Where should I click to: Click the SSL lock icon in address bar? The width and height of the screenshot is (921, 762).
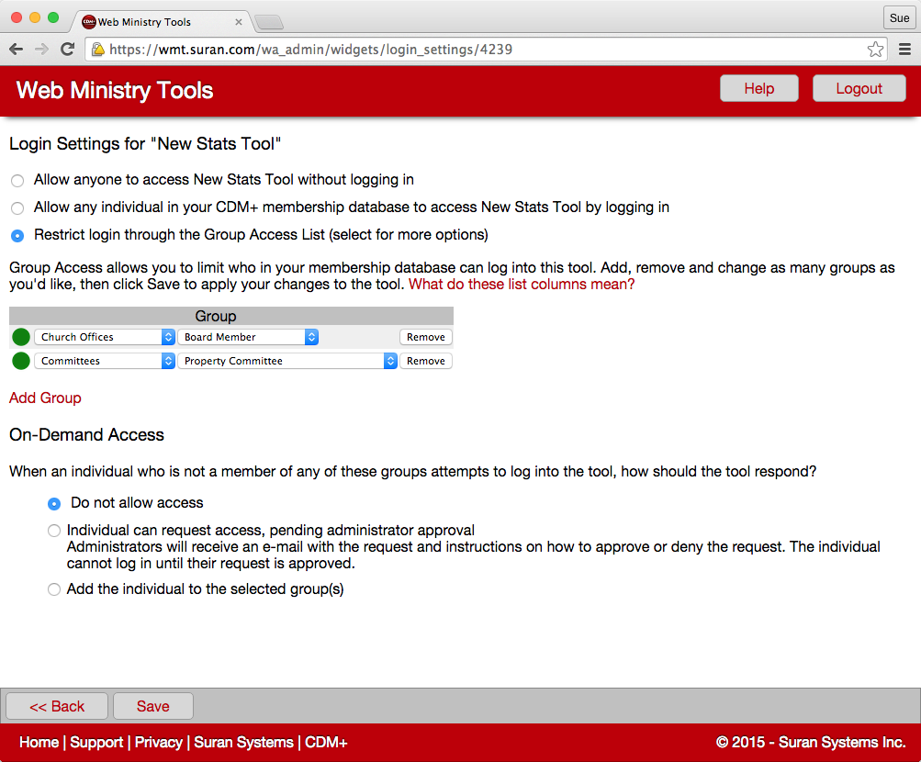click(97, 50)
